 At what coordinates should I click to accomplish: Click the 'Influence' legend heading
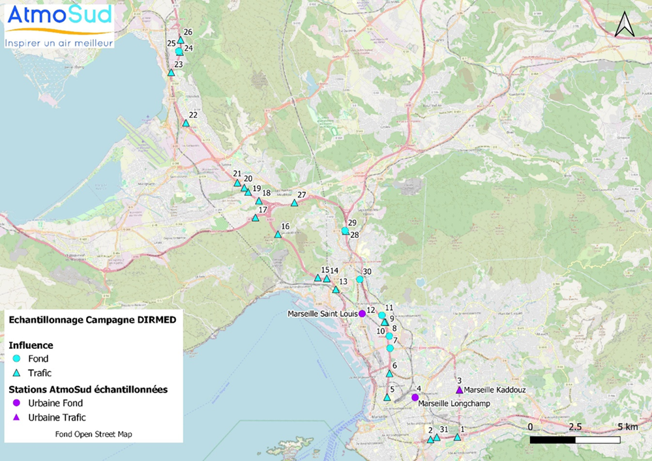(x=31, y=346)
